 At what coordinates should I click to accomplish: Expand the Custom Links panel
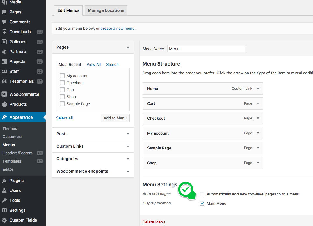point(128,146)
